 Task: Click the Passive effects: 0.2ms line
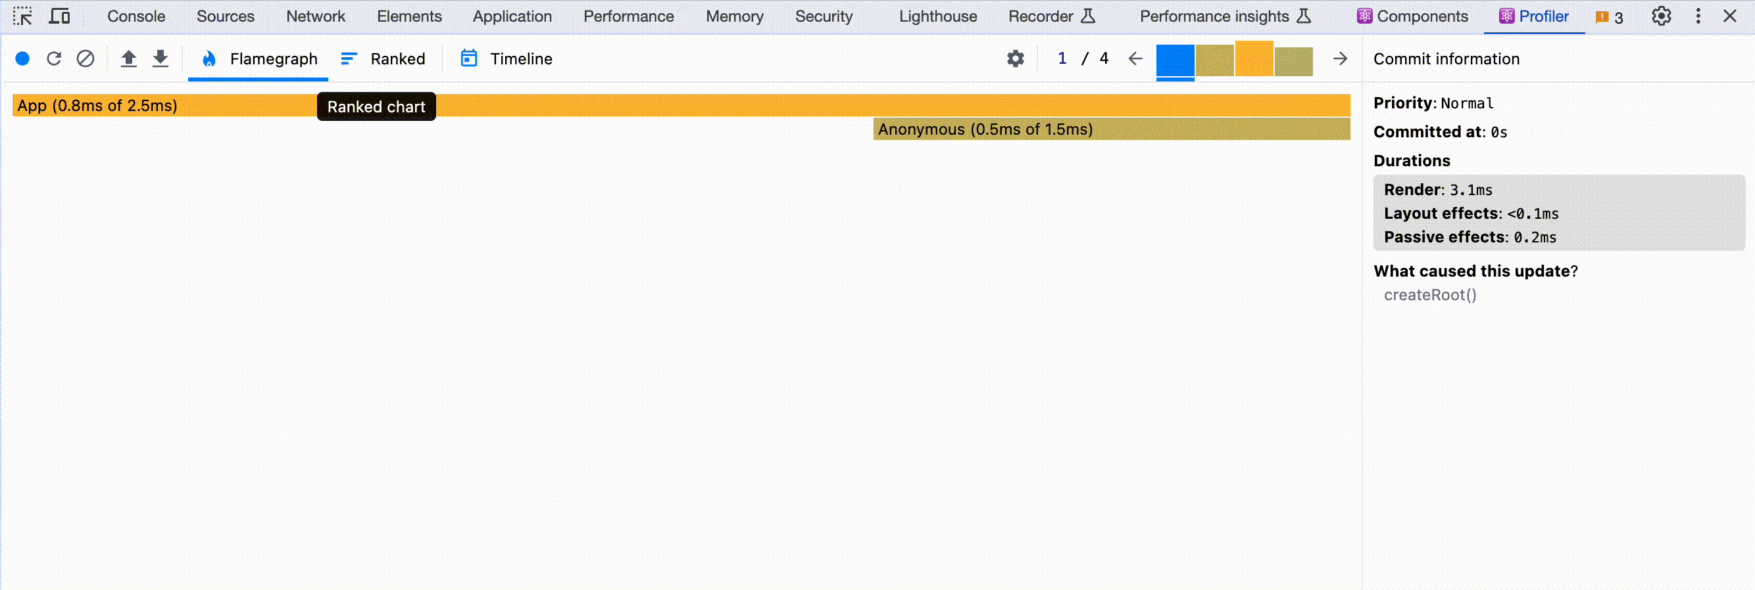(1470, 237)
